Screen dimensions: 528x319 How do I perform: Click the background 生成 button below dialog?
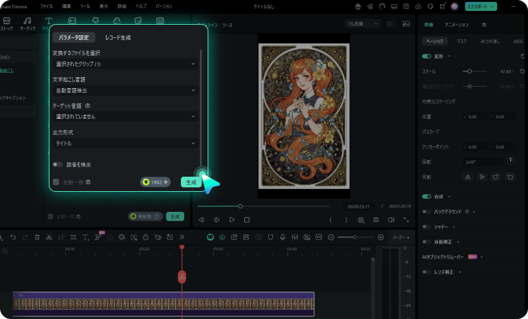pyautogui.click(x=175, y=217)
